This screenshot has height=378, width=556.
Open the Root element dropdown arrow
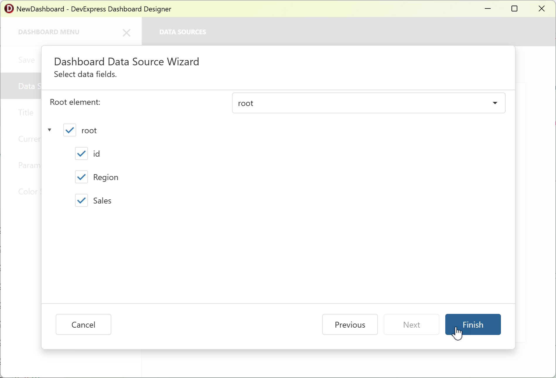[x=495, y=103]
